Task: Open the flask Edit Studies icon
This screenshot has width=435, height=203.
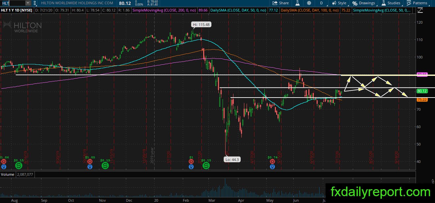Action: point(298,3)
